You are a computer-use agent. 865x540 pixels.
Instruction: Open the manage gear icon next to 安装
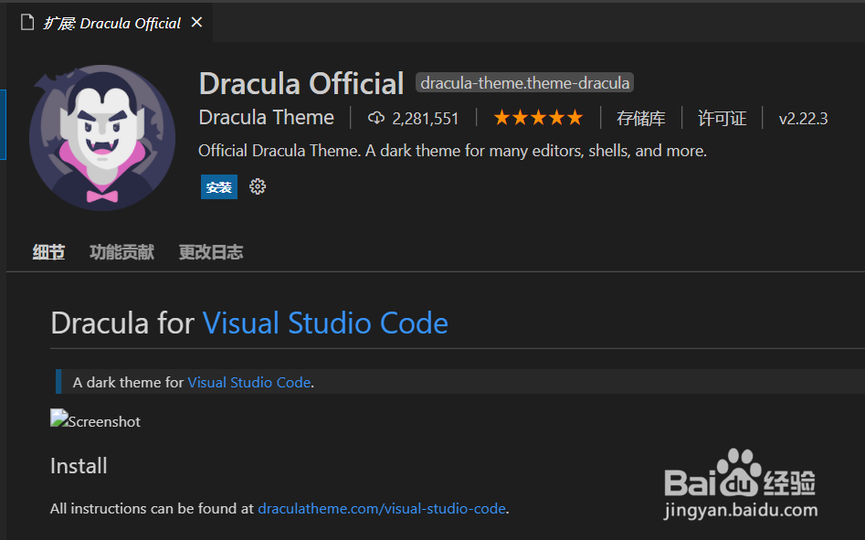(258, 186)
